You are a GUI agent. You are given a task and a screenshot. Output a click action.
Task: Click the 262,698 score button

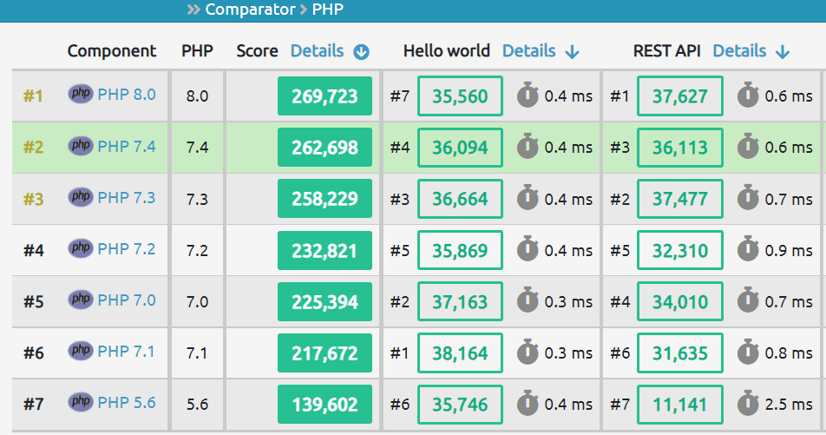click(x=325, y=147)
